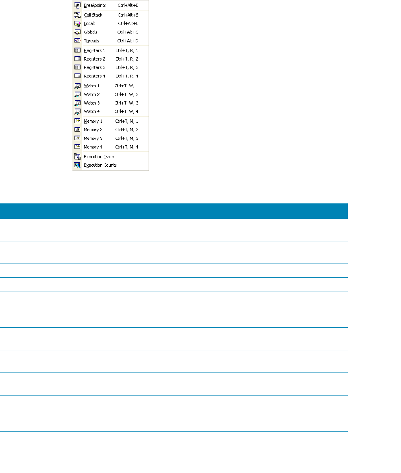
Task: Click the Watch 1 icon
Action: 77,86
